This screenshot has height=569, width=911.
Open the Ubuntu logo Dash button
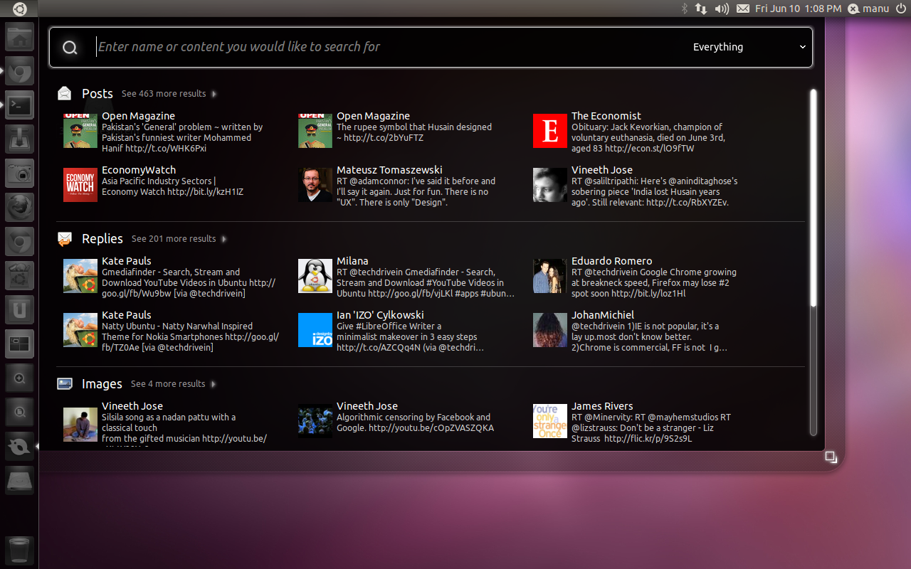[19, 9]
